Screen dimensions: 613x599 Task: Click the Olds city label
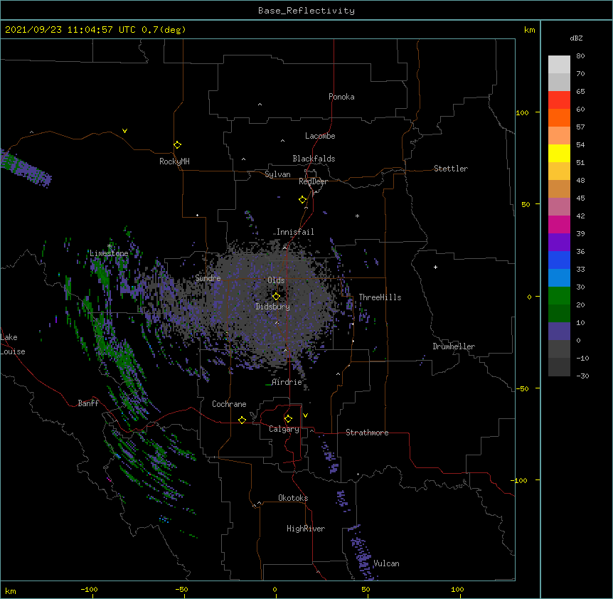(276, 280)
